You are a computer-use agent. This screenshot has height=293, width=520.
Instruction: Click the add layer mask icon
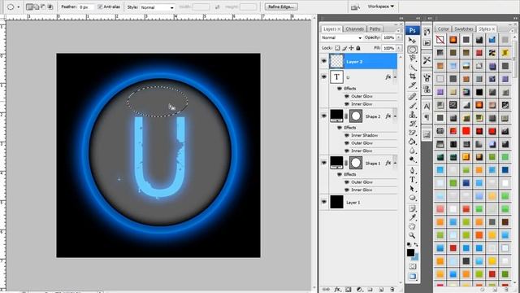pos(349,290)
